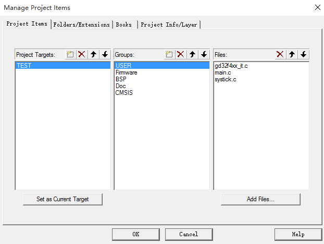Screen dimensions: 324x244
Task: Open the Project Info/Layer tab
Action: coord(169,25)
